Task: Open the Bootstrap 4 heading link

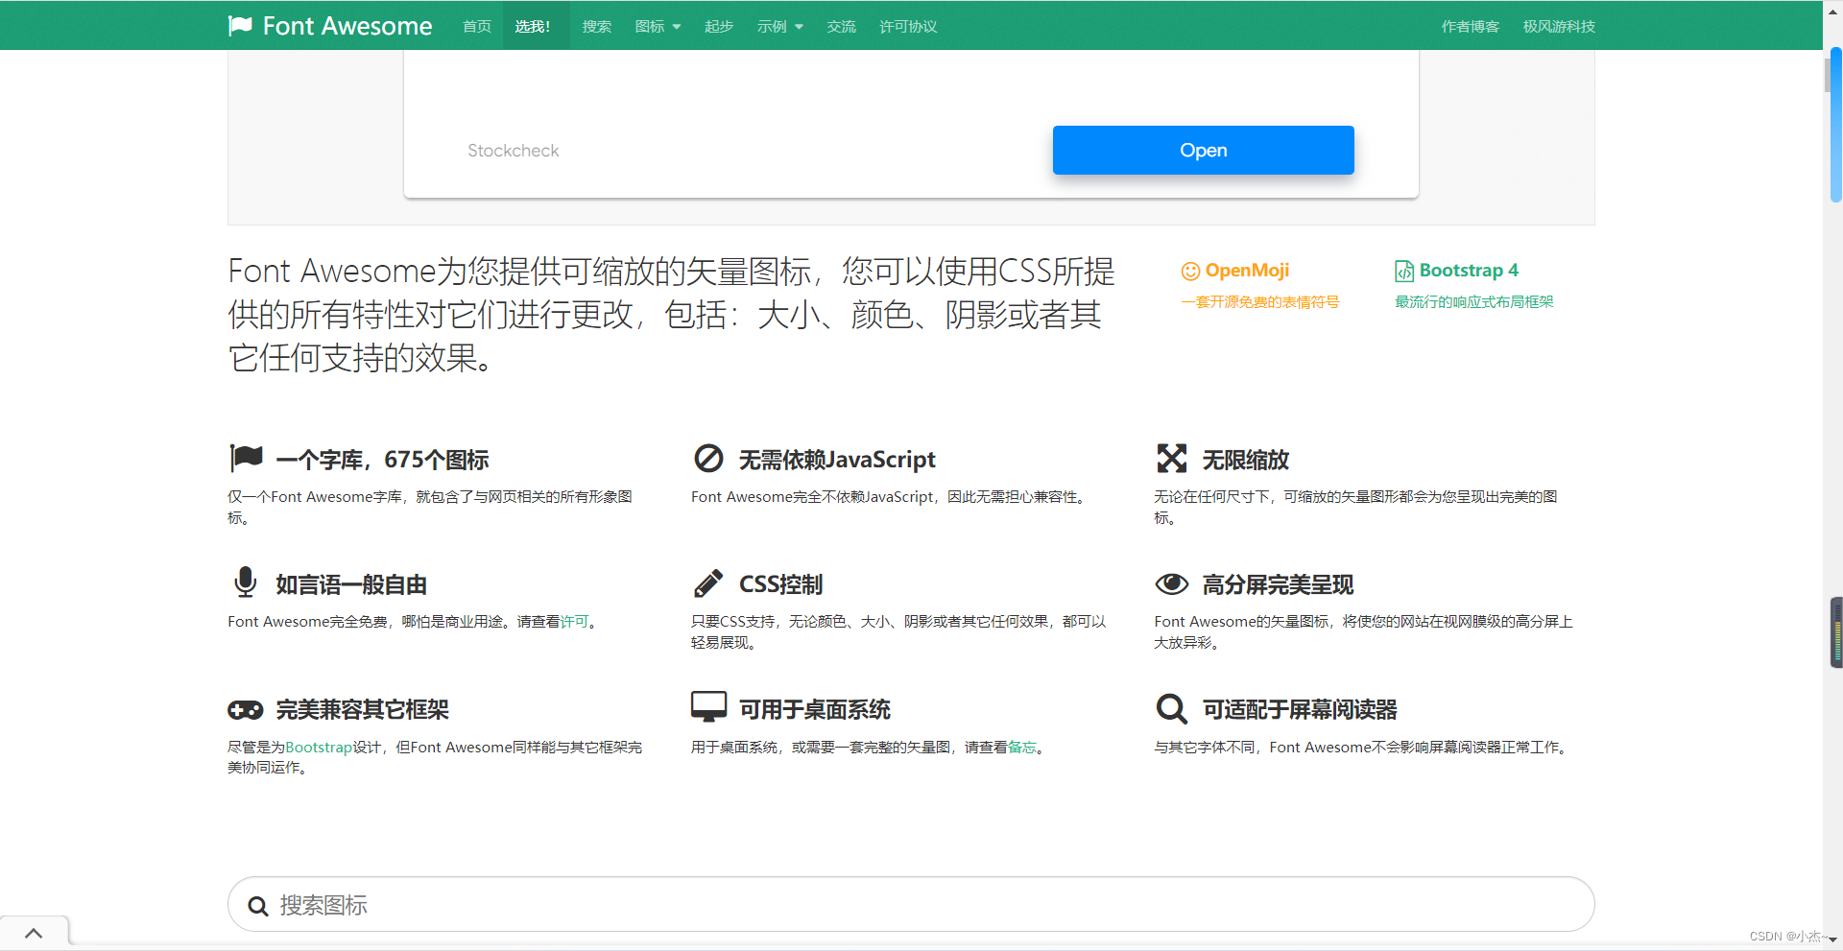Action: coord(1469,271)
